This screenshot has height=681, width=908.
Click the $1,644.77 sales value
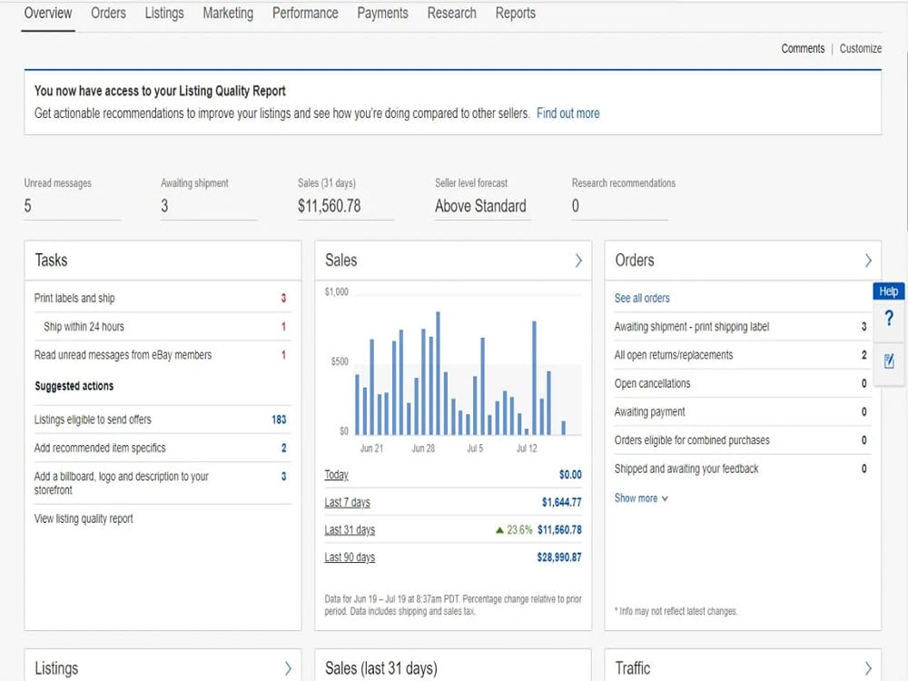(x=562, y=503)
